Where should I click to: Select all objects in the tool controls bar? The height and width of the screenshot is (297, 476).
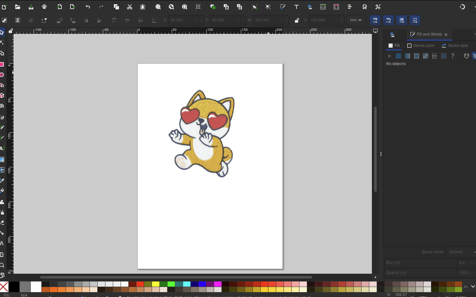[5, 20]
